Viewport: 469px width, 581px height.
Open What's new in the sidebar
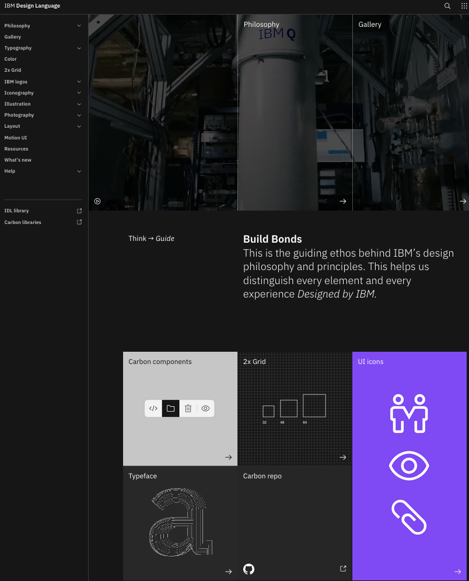pos(17,160)
